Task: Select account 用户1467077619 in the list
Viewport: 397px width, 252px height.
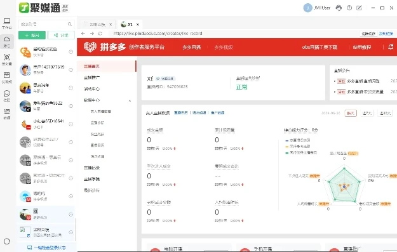Action: click(x=46, y=70)
